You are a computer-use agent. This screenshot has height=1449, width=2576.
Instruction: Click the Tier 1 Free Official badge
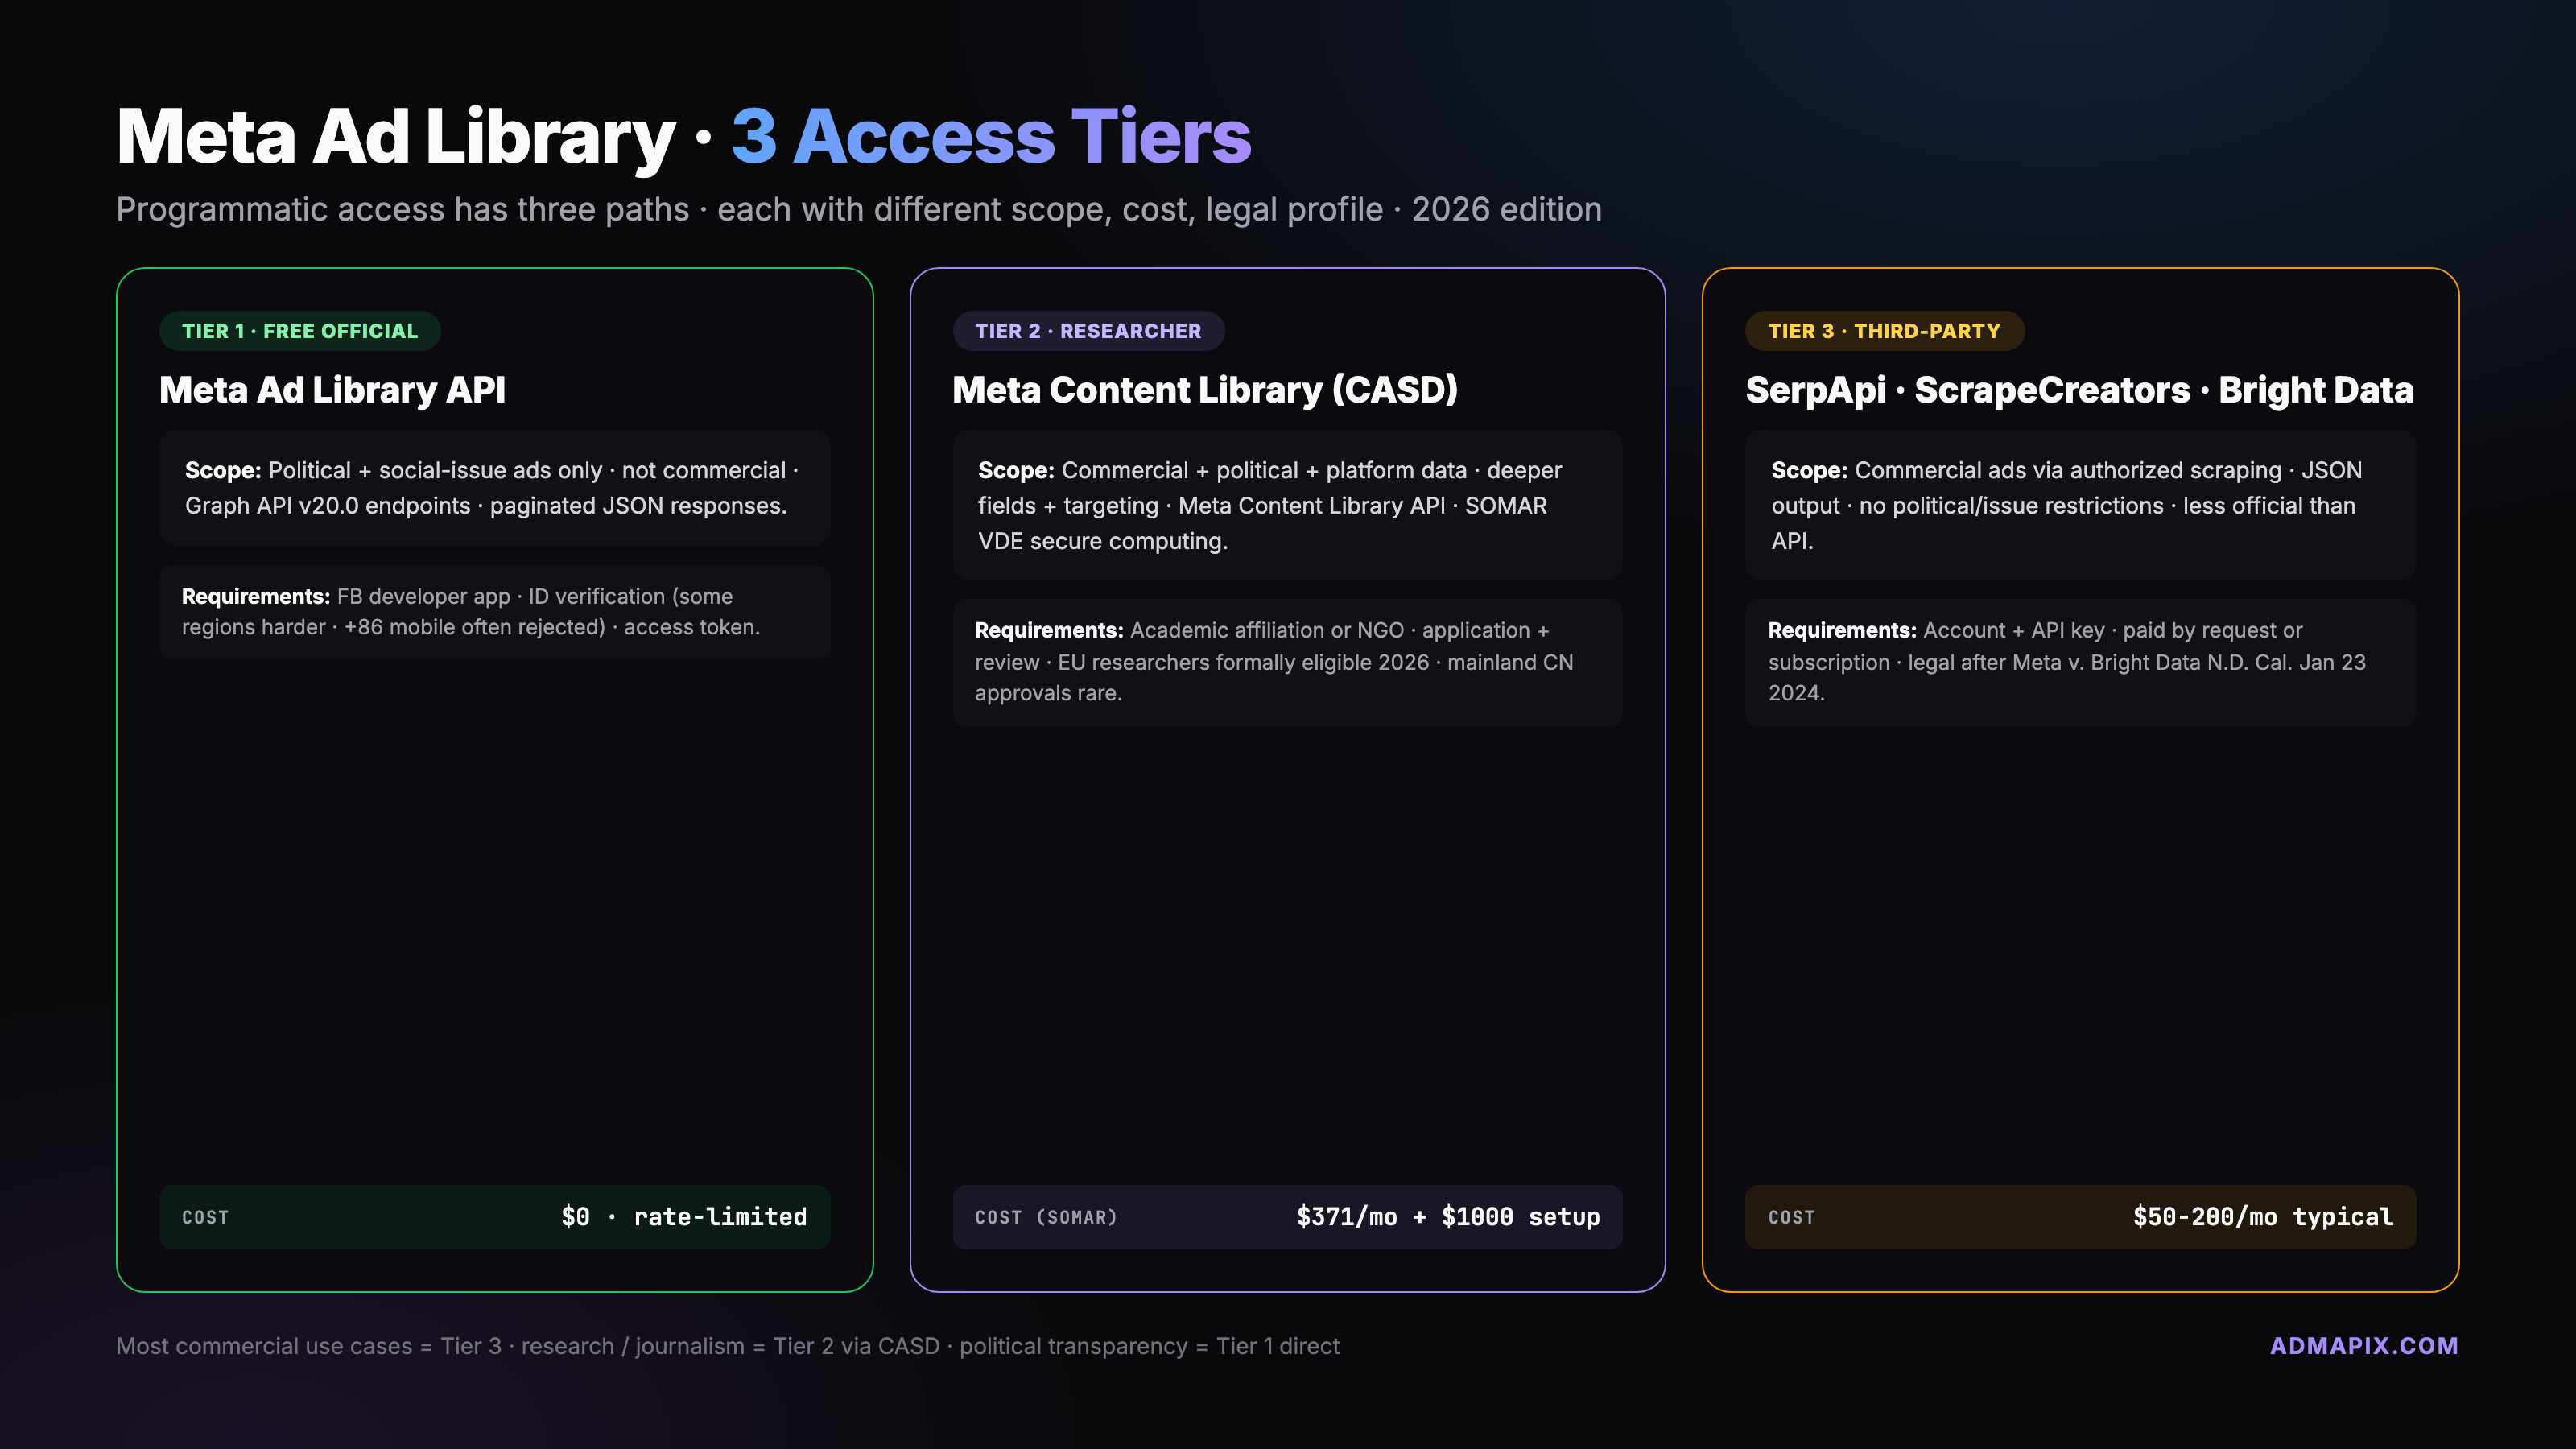(299, 331)
